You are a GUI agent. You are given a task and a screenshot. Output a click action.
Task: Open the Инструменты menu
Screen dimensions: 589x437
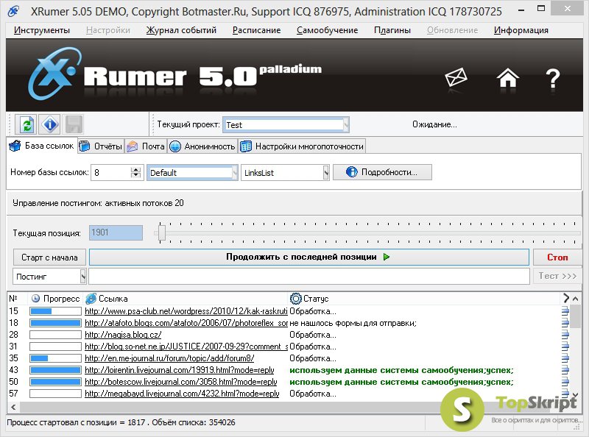[x=42, y=30]
